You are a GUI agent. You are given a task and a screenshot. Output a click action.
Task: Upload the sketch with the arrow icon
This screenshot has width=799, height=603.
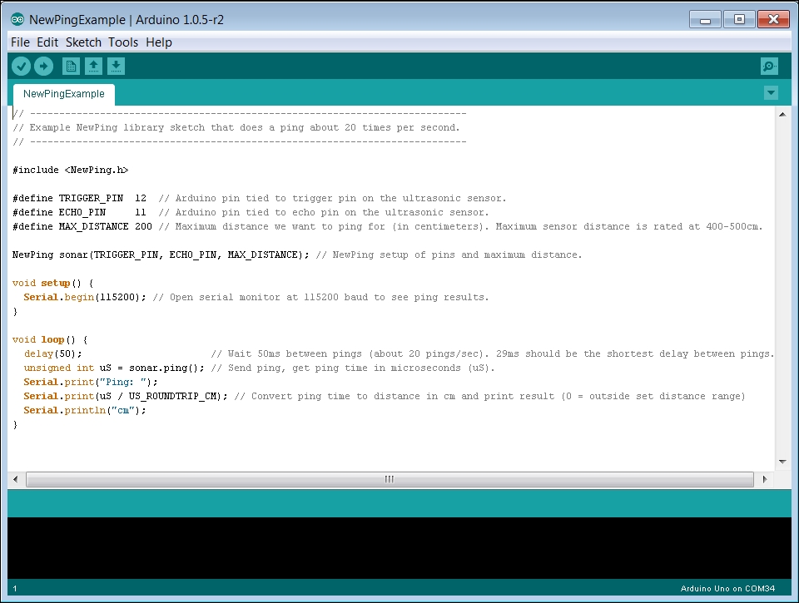(x=44, y=67)
